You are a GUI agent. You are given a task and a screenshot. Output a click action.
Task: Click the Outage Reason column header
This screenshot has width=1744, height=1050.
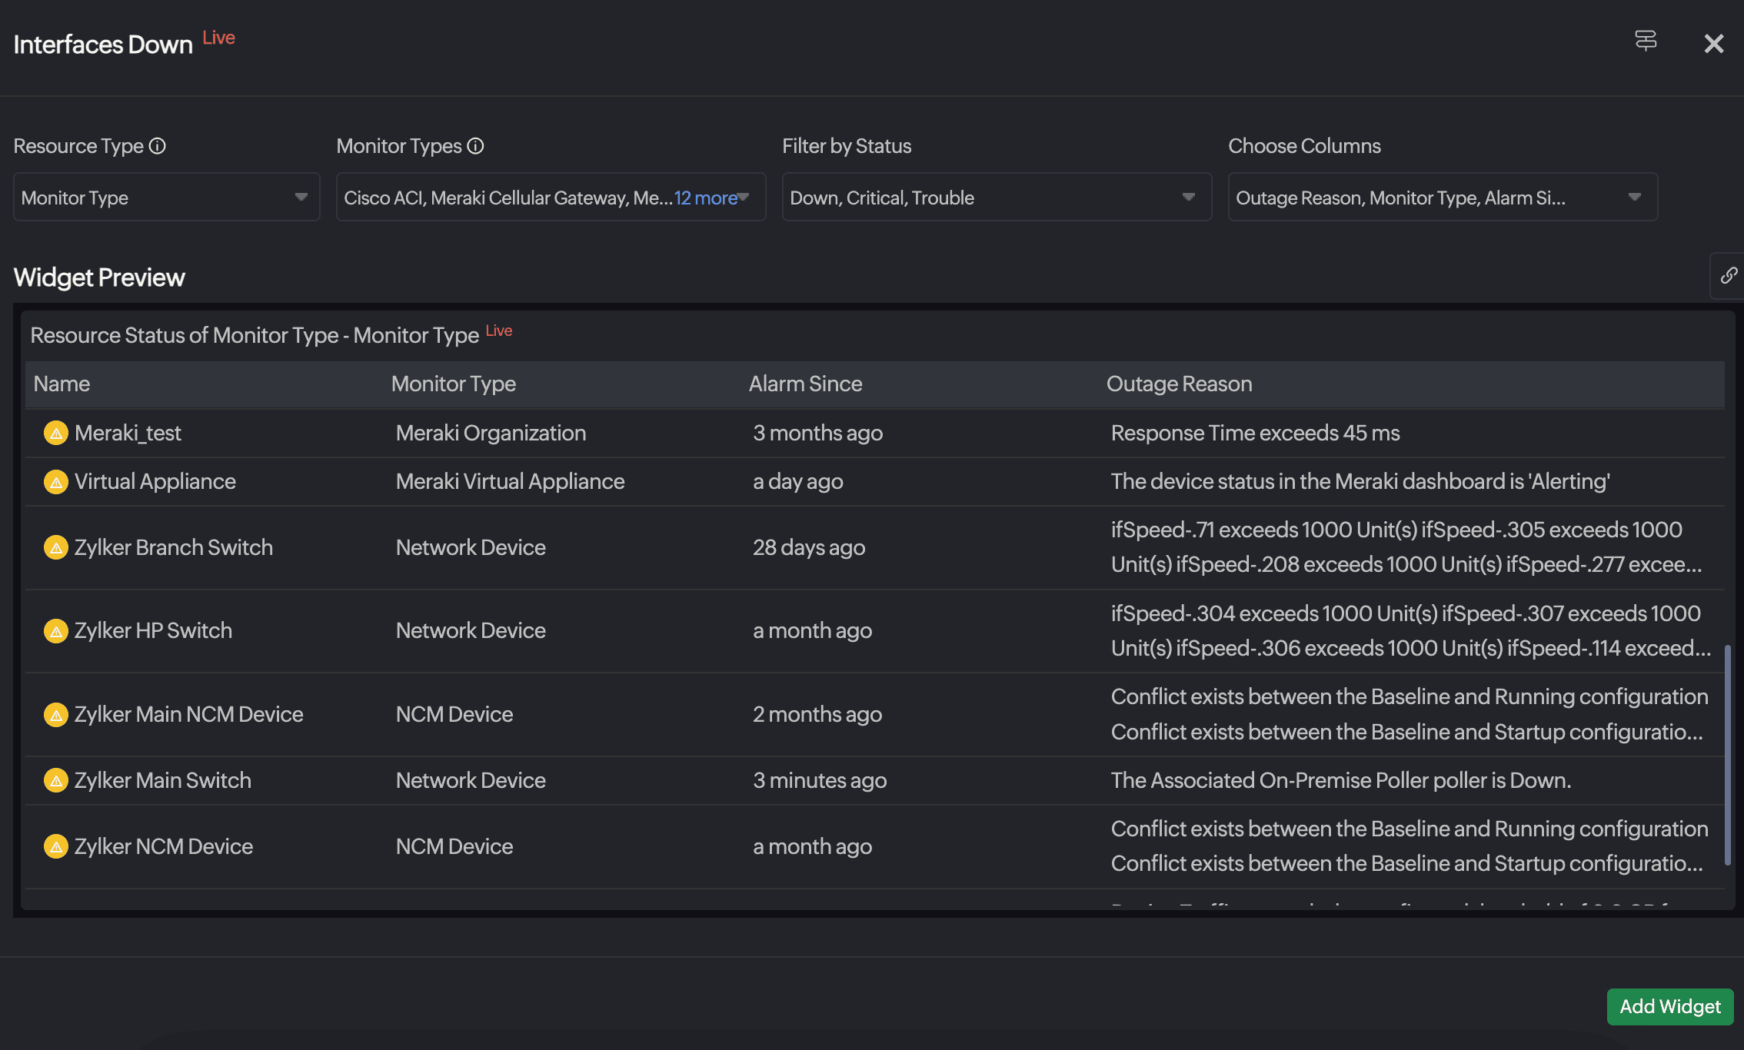tap(1179, 384)
